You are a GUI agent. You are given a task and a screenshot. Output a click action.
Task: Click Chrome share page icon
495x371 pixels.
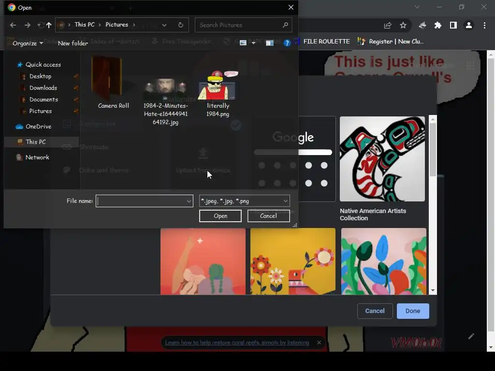(x=388, y=26)
